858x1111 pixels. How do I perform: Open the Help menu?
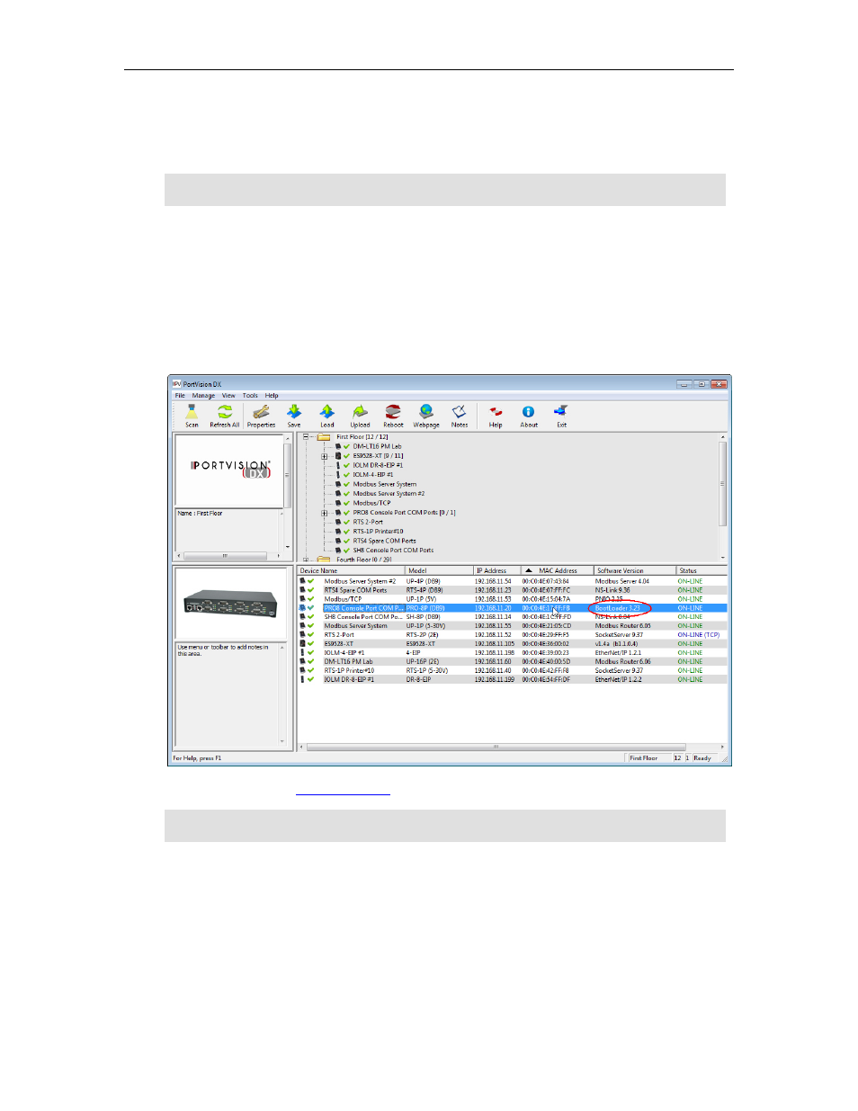click(272, 396)
